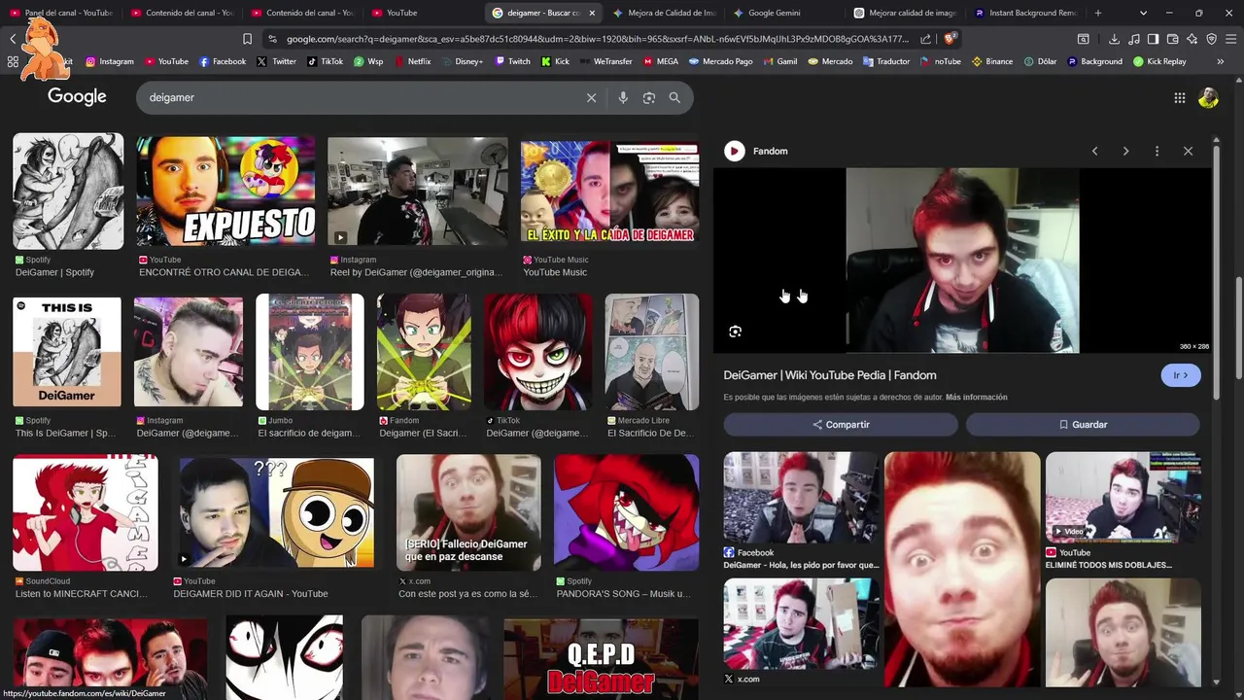The width and height of the screenshot is (1244, 700).
Task: Clear the search box with the X icon
Action: [x=591, y=97]
